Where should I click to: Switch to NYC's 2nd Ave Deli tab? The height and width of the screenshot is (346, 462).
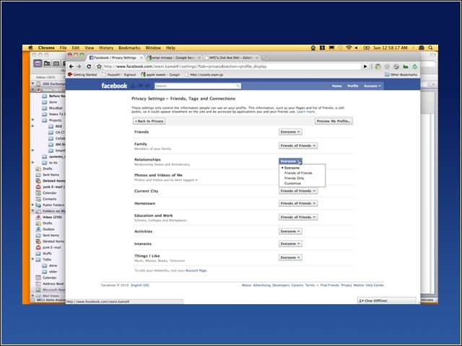pos(232,58)
